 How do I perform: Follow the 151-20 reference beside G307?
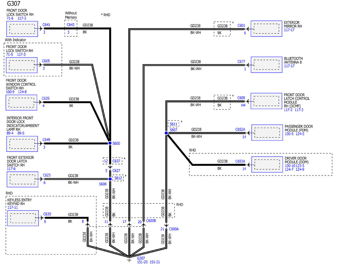pos(142,262)
